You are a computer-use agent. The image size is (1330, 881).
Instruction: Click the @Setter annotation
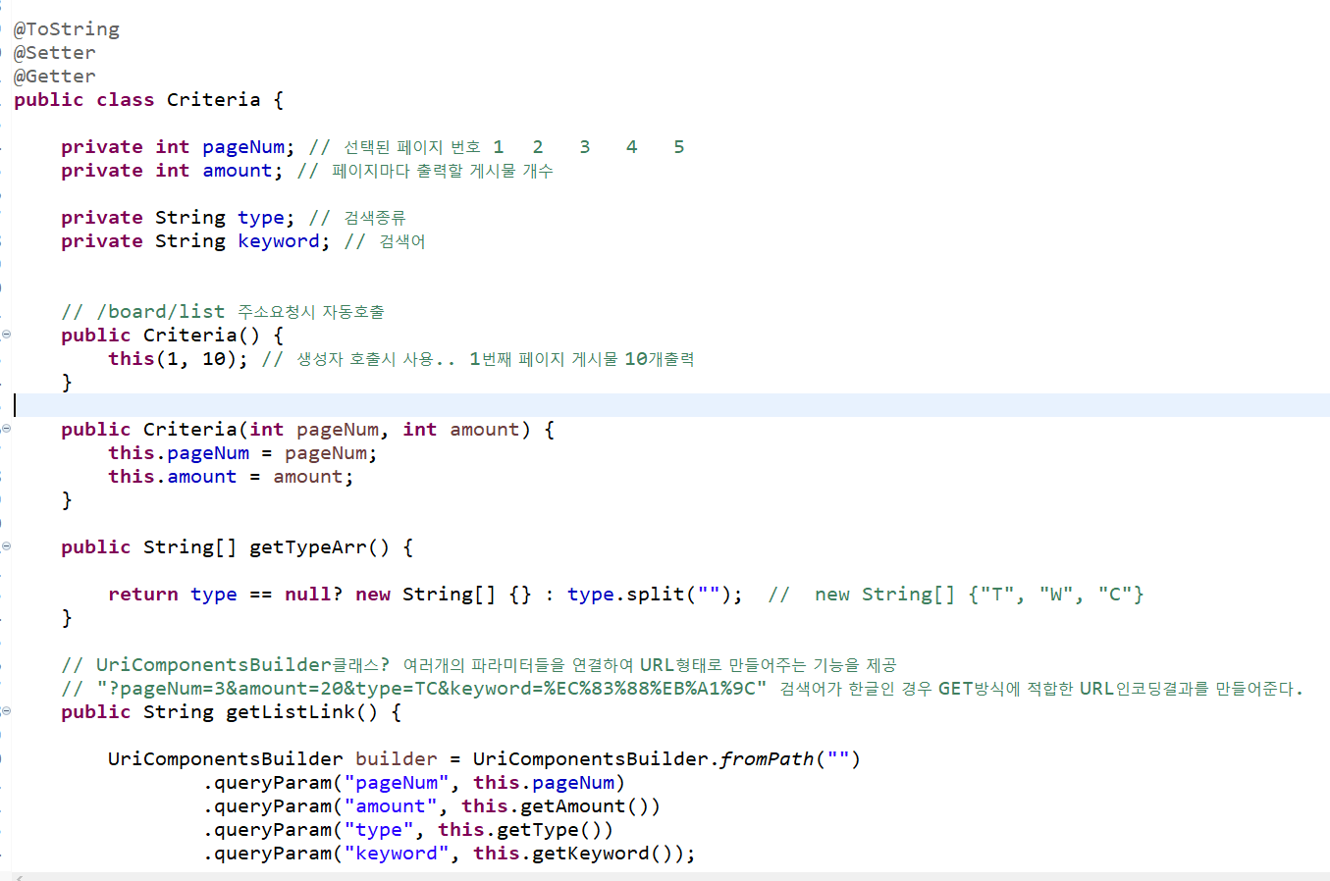pos(55,53)
